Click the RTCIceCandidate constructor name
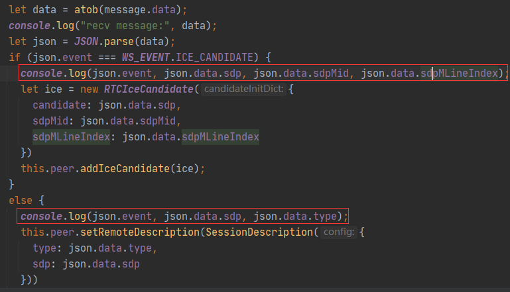The width and height of the screenshot is (510, 292). (149, 89)
